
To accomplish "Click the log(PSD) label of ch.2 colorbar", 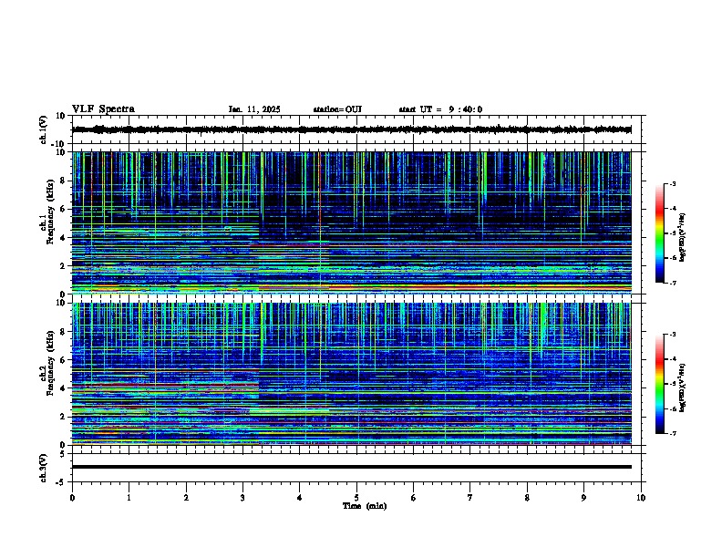I will (x=683, y=387).
